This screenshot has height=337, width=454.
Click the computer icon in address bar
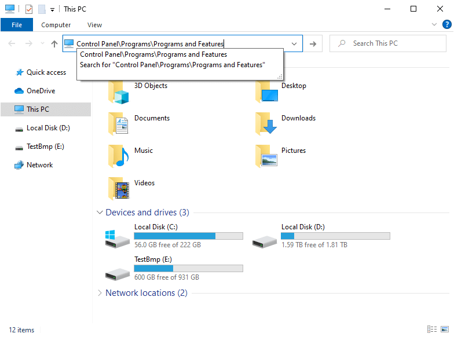[x=69, y=43]
